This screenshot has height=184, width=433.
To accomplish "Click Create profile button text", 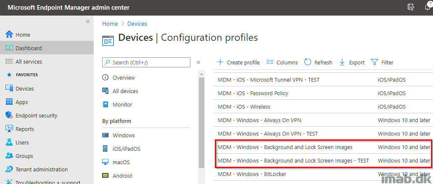I will [x=243, y=63].
